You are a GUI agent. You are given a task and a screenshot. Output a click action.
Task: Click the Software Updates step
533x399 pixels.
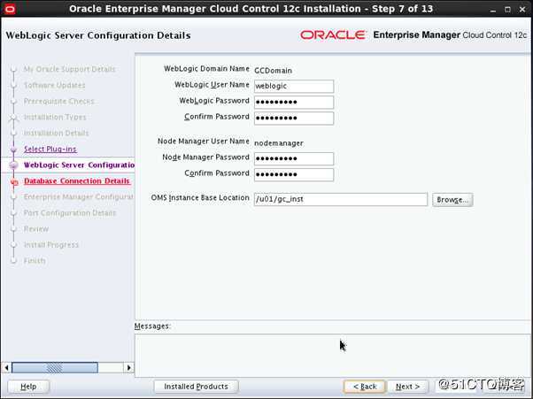(54, 85)
